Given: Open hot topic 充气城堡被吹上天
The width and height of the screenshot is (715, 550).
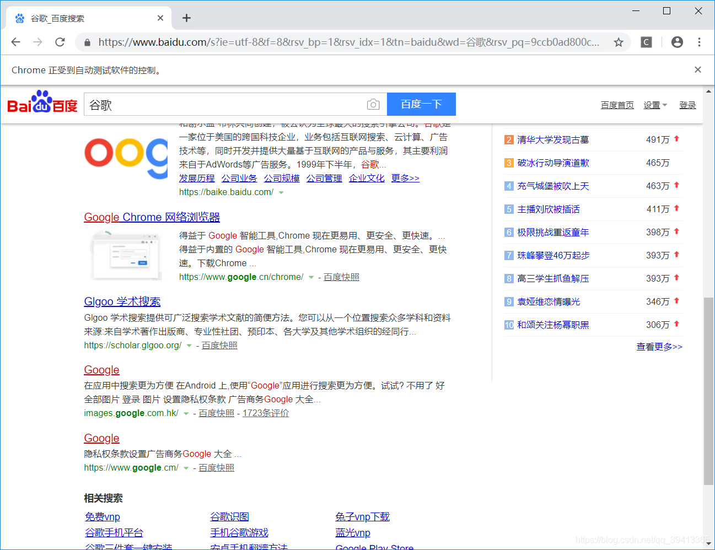Looking at the screenshot, I should 553,186.
